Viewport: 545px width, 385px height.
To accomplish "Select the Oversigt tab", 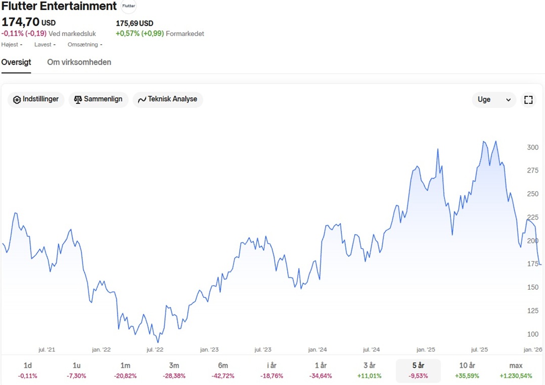I will (16, 63).
